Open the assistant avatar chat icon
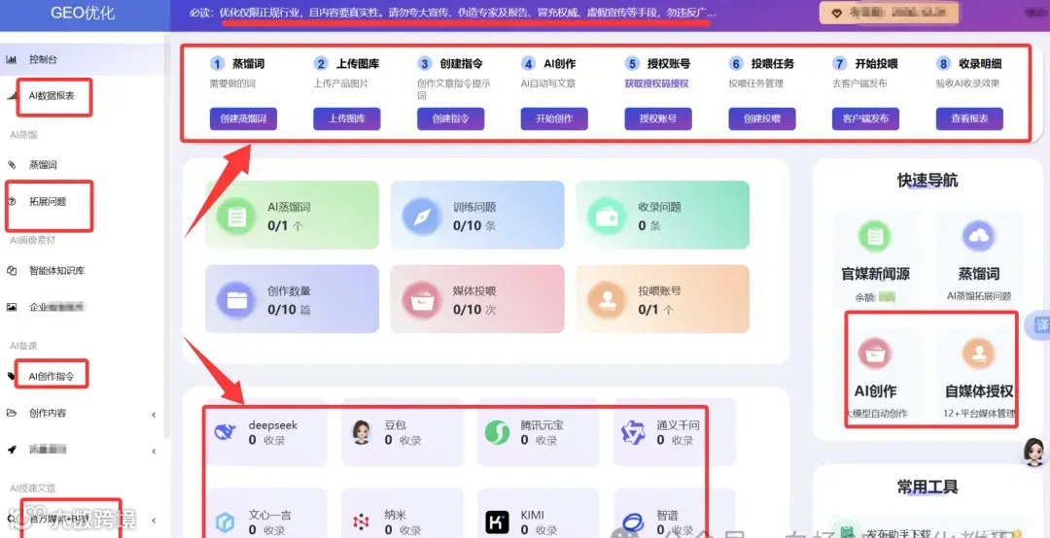Screen dimensions: 1050x538 pyautogui.click(x=1033, y=453)
